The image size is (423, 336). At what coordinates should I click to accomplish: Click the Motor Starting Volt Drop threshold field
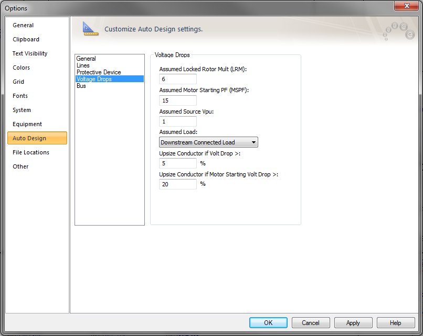178,184
